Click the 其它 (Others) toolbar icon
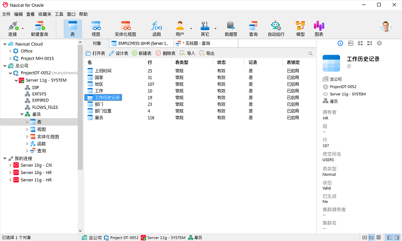Image resolution: width=402 pixels, height=241 pixels. coord(205,28)
